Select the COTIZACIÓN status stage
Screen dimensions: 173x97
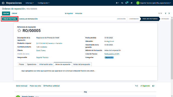tap(121, 19)
